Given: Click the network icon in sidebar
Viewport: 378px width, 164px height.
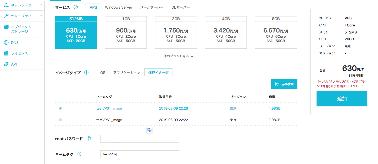Looking at the screenshot, I should point(6,5).
